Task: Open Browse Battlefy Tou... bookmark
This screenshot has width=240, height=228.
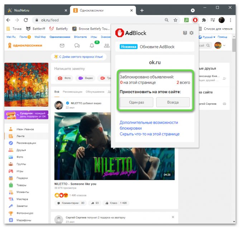Action: (91, 29)
